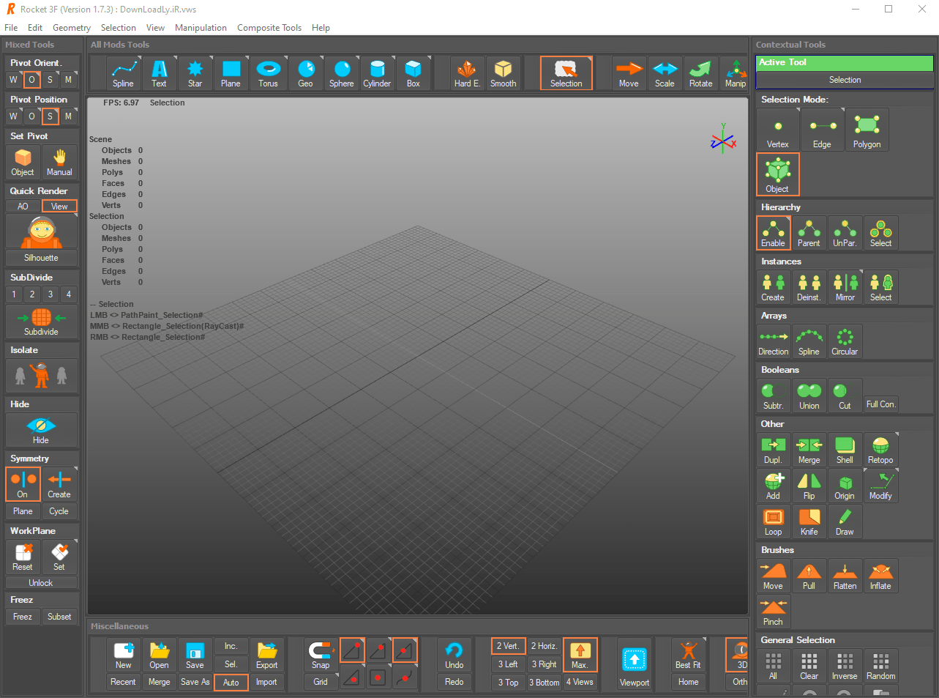Toggle the Auto save option
The image size is (939, 698).
click(231, 683)
